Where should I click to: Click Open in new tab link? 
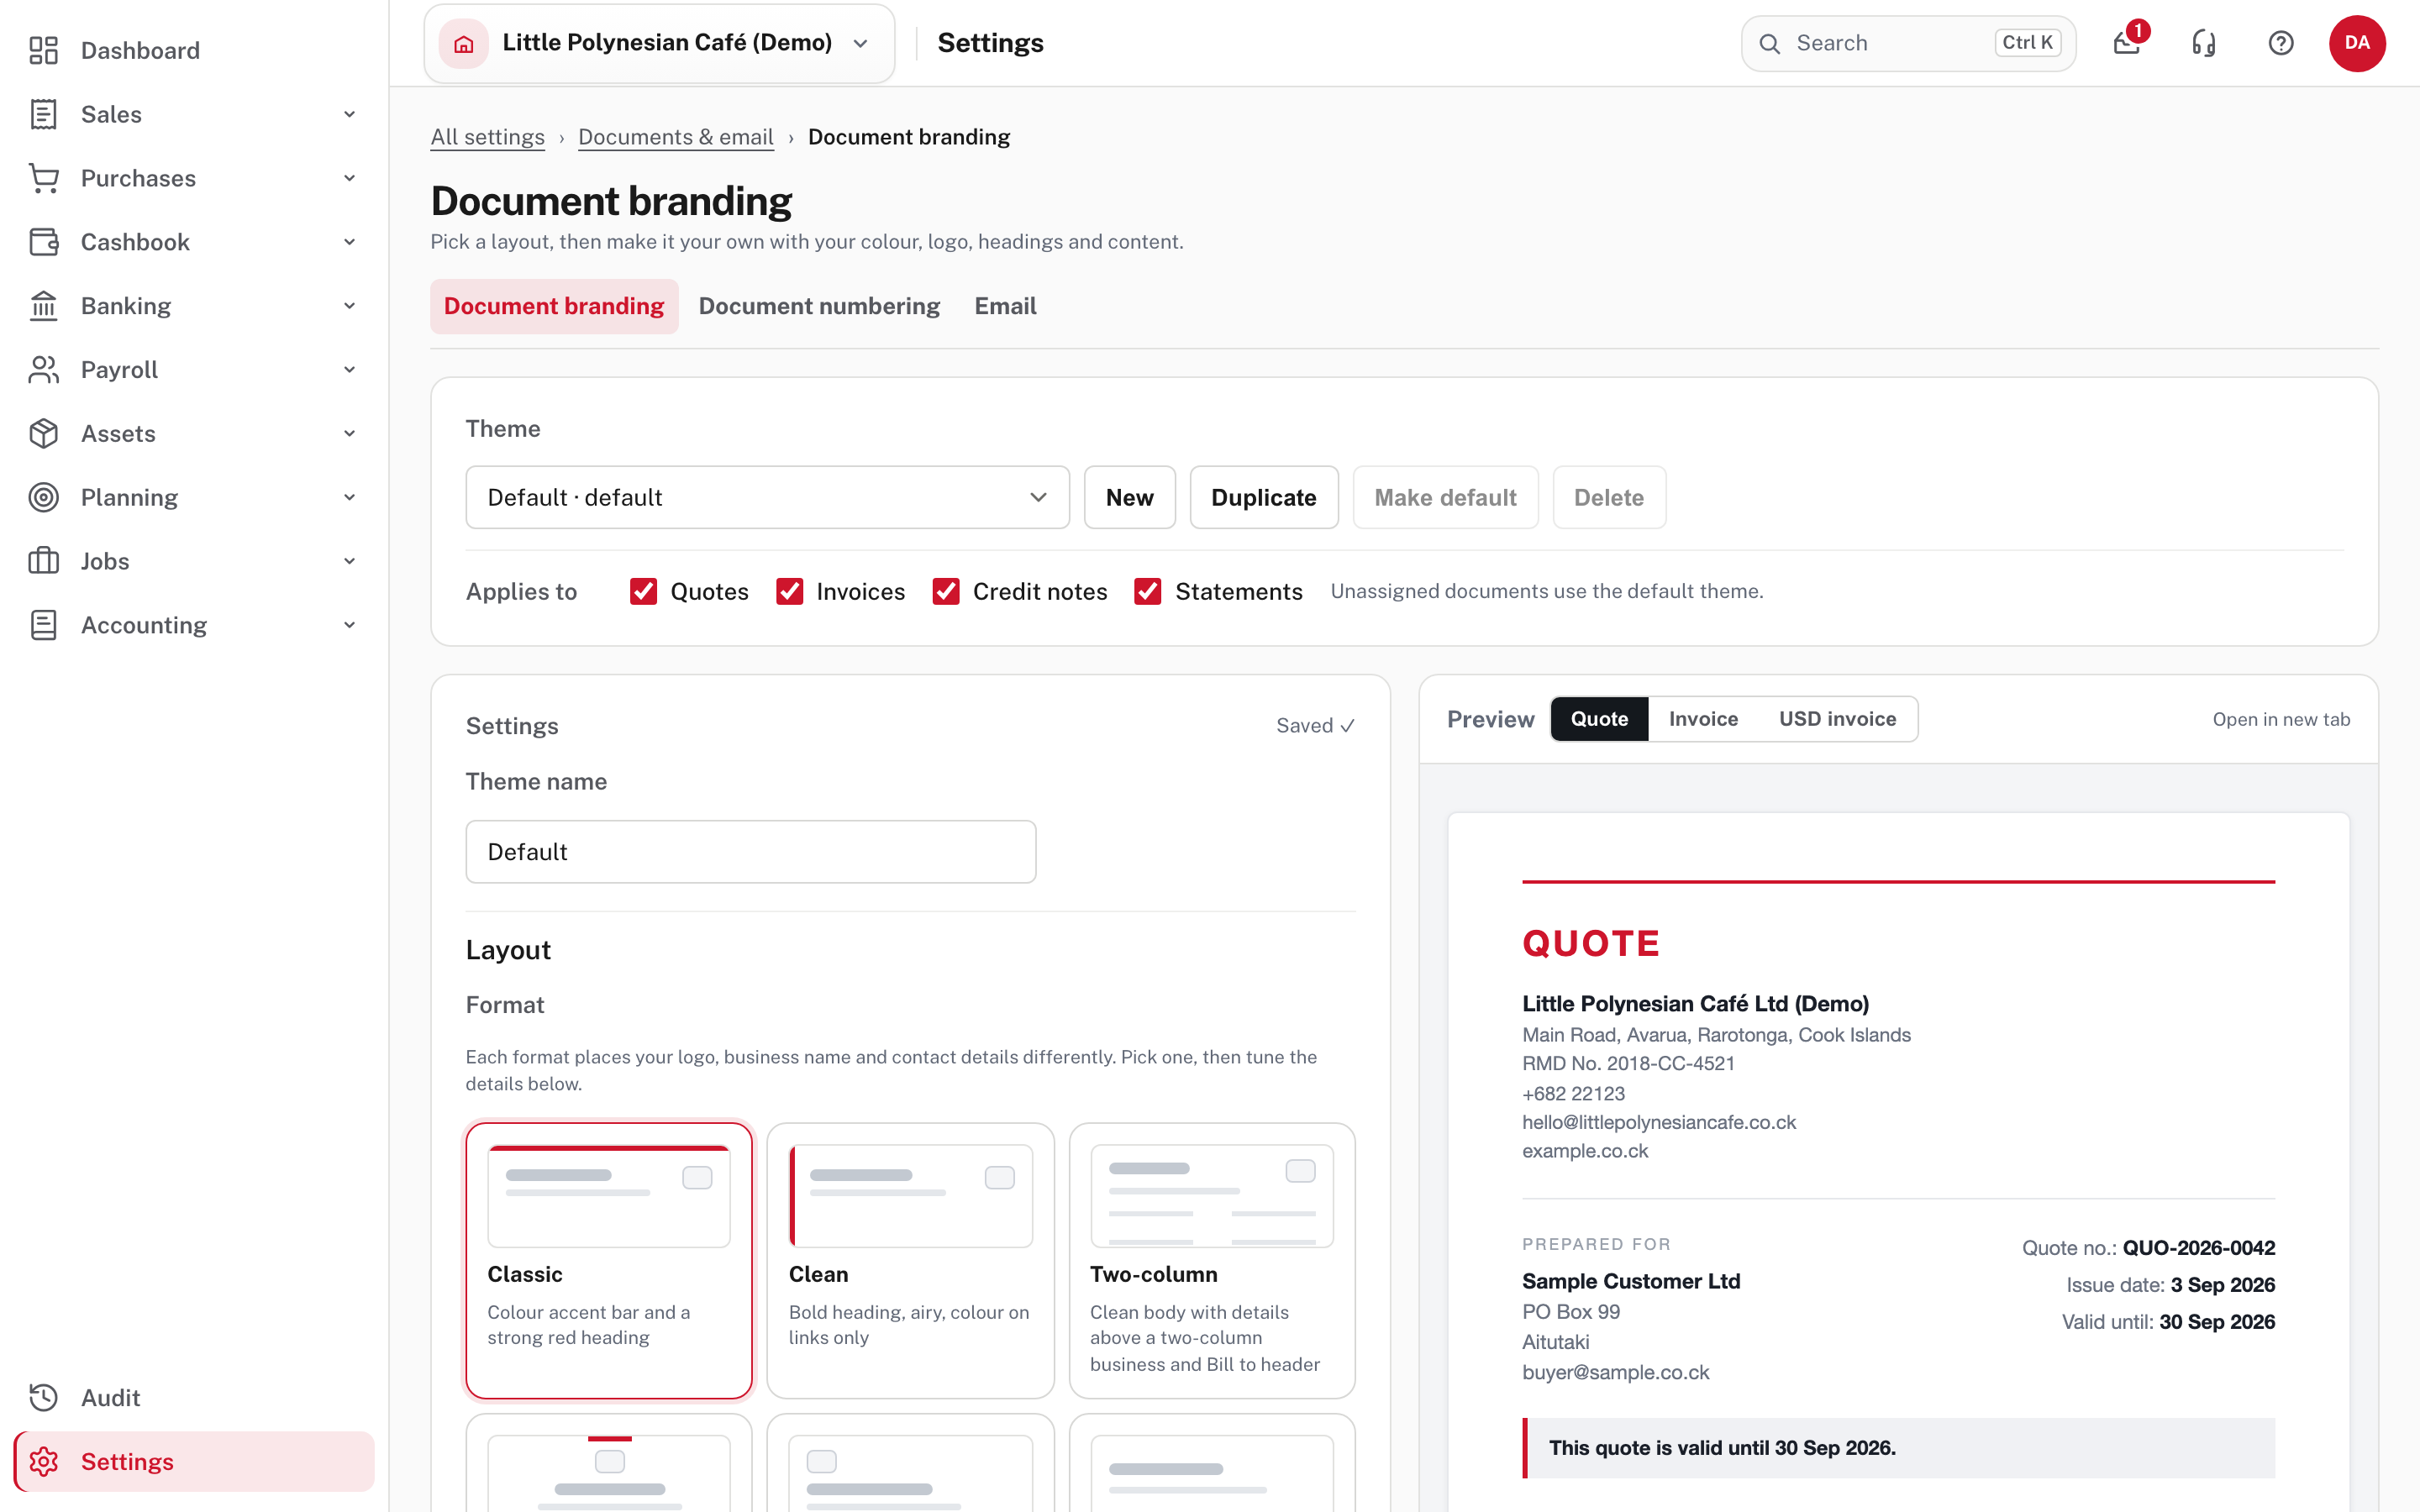[2281, 719]
